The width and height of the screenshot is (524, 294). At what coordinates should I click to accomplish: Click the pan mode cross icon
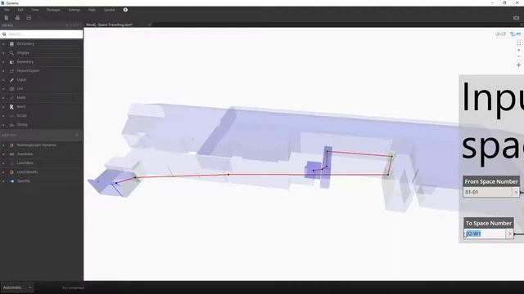pos(518,65)
